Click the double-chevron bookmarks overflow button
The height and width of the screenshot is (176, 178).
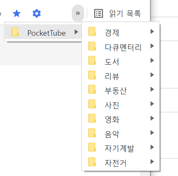pyautogui.click(x=78, y=13)
